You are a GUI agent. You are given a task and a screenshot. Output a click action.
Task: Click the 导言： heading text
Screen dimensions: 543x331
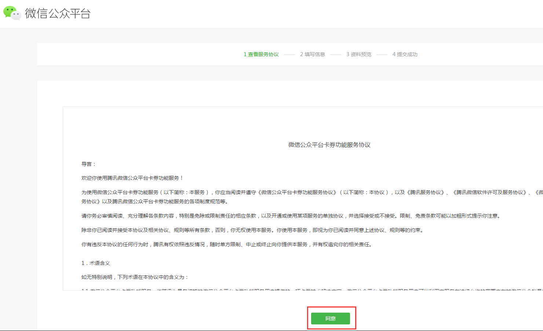pos(88,164)
